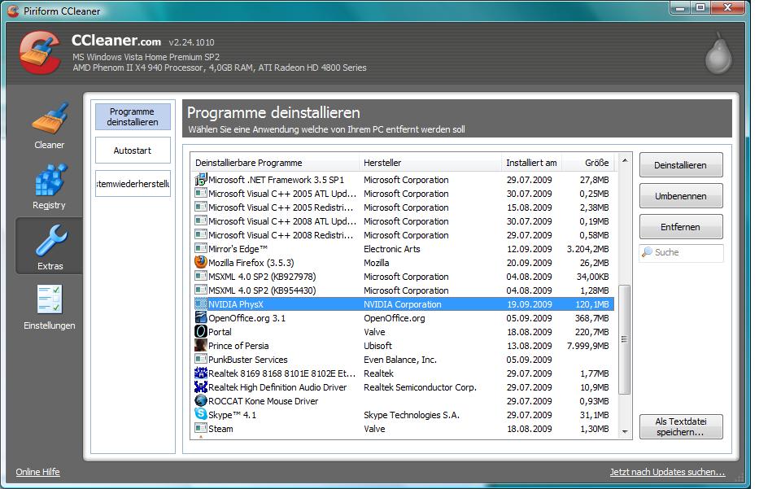Select Microsoft Visual C++ 2005 ATL Update row

pyautogui.click(x=403, y=194)
